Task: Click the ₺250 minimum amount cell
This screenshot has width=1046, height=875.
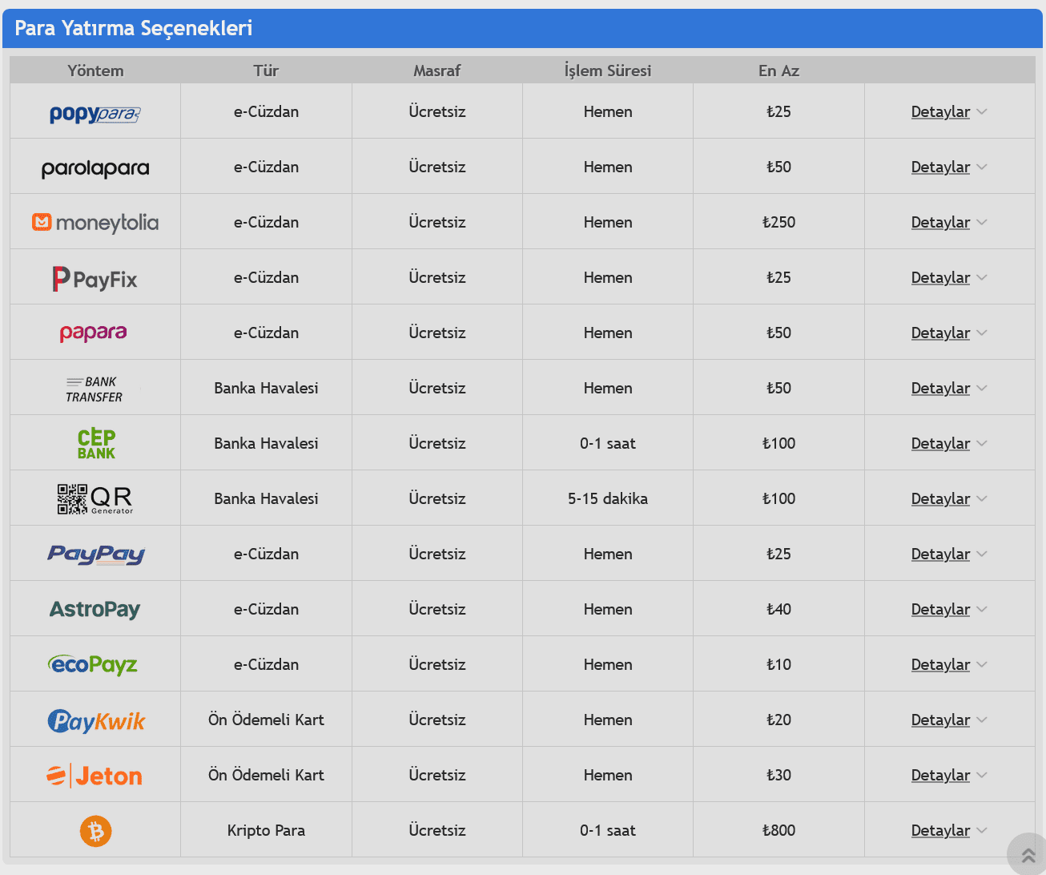Action: (x=778, y=223)
